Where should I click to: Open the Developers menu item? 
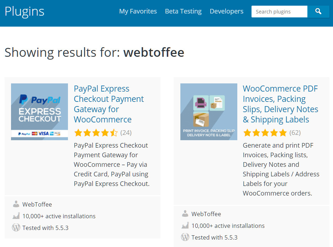click(x=227, y=11)
